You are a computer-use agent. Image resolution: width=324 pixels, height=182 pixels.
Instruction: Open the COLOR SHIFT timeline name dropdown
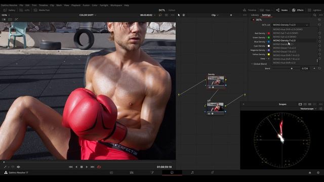(88, 15)
